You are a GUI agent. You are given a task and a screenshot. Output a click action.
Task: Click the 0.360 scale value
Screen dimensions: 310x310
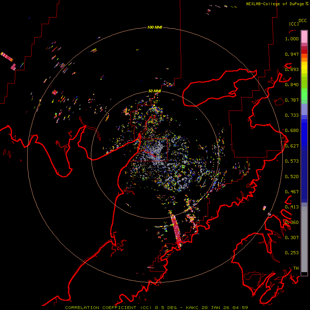[292, 223]
